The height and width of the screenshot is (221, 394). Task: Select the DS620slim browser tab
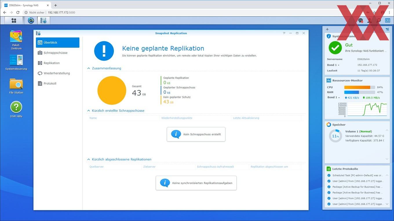(x=26, y=5)
